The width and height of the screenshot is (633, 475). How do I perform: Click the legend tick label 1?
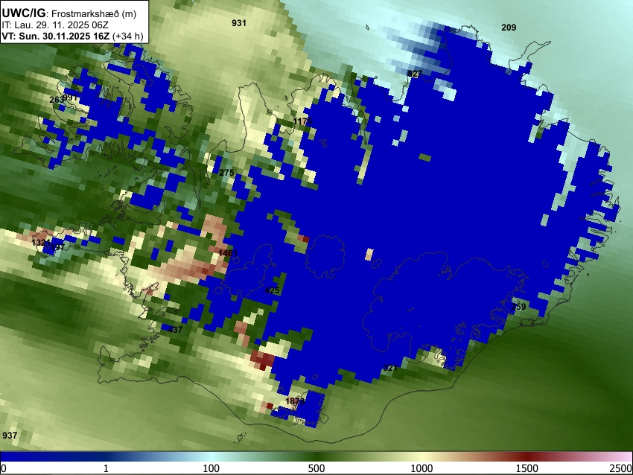106,468
